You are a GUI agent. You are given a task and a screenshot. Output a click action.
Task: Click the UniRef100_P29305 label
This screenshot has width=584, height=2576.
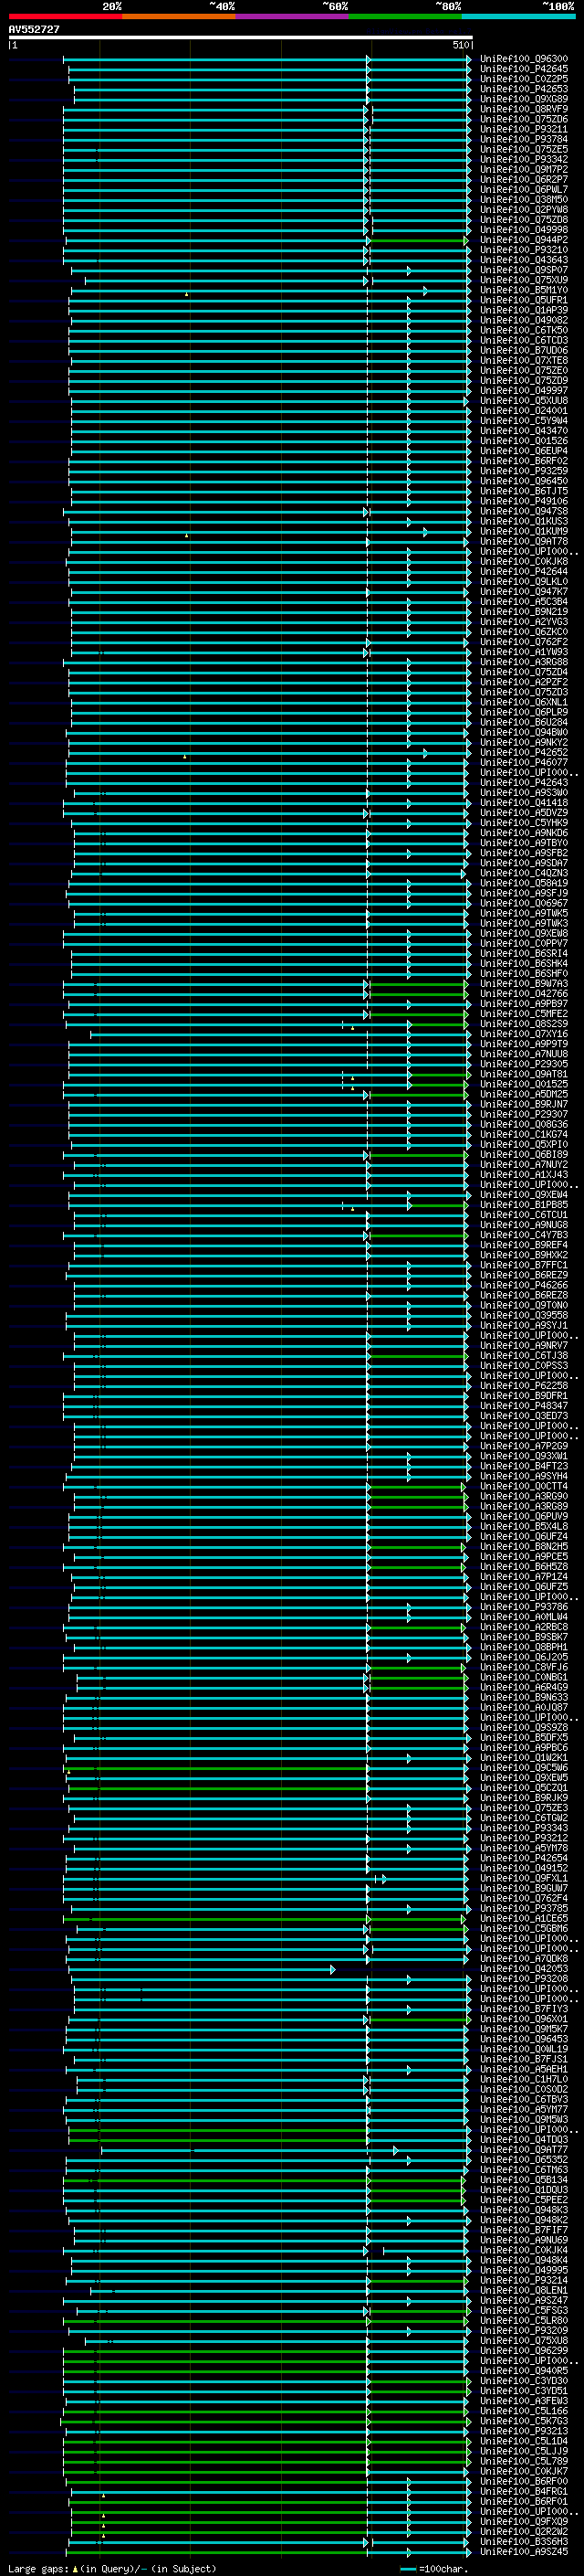point(523,1064)
